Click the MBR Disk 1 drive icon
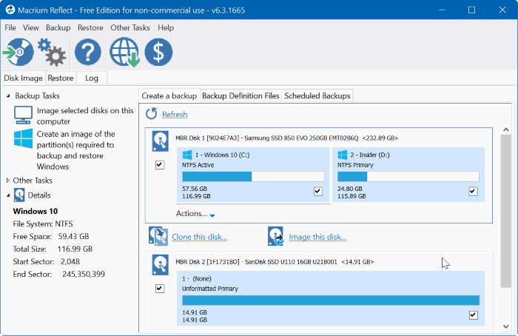 click(161, 141)
